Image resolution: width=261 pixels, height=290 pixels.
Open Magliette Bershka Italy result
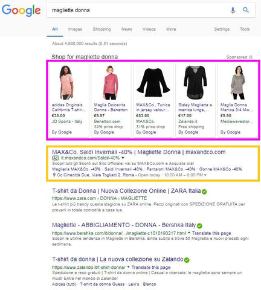[x=124, y=225]
